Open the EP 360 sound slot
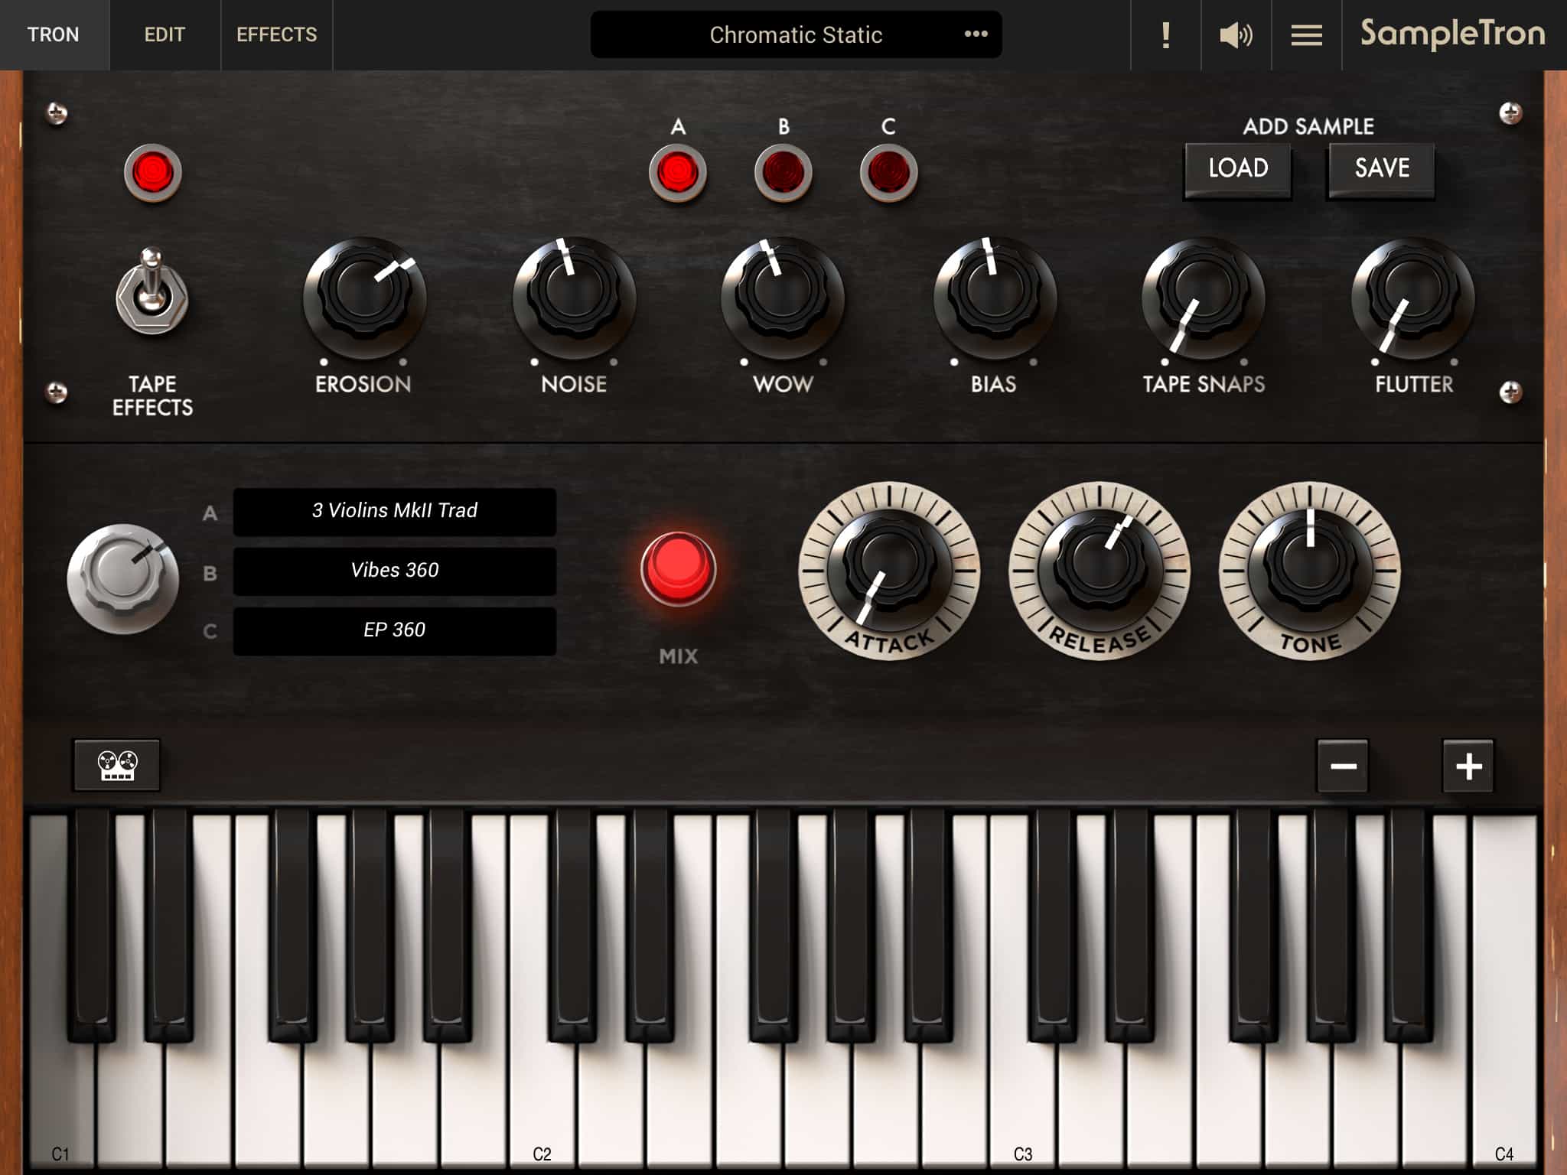The image size is (1567, 1175). tap(395, 630)
